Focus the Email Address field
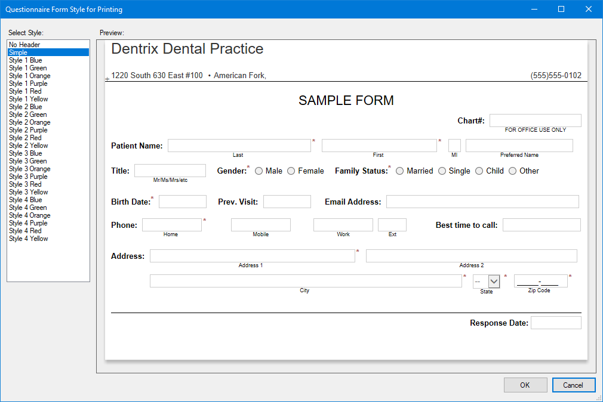The height and width of the screenshot is (402, 603). [482, 202]
